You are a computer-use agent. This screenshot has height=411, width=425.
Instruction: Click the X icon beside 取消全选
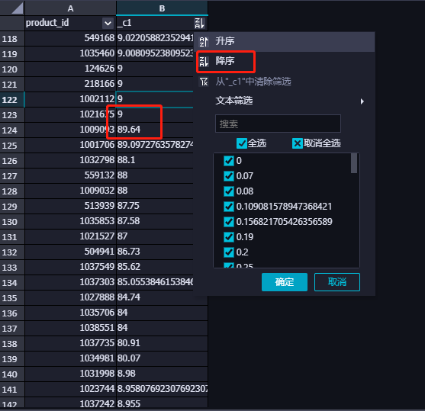(x=298, y=143)
